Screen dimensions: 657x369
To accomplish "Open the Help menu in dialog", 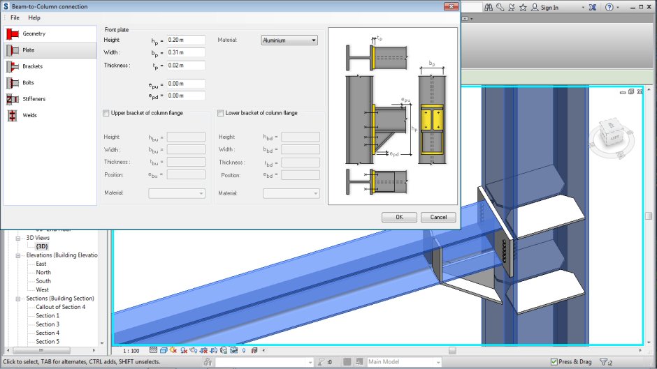I will tap(34, 17).
